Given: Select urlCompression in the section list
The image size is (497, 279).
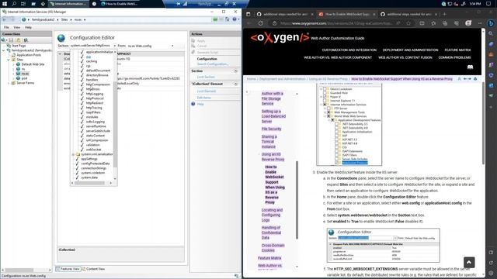Looking at the screenshot, I should [97, 140].
